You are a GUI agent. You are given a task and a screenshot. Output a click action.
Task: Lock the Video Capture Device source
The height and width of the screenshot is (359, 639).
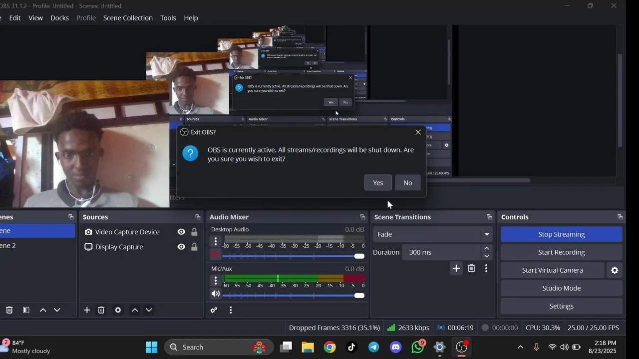coord(194,232)
